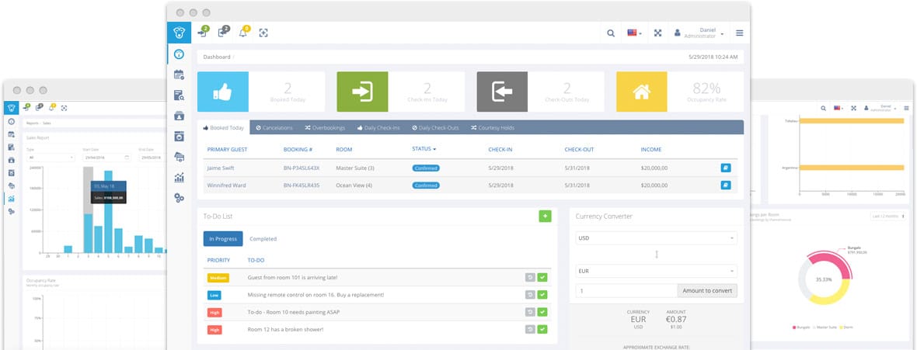Open check-outs notification icon with gray badge
Screen dimensions: 917x350
pos(223,32)
